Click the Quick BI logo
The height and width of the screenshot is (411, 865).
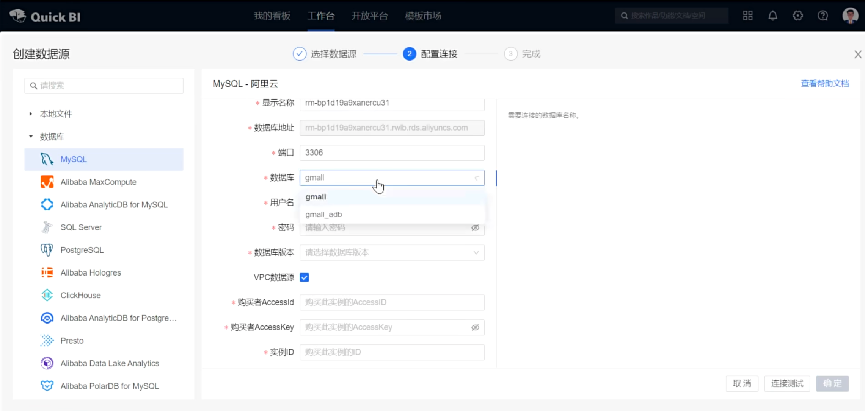[45, 16]
